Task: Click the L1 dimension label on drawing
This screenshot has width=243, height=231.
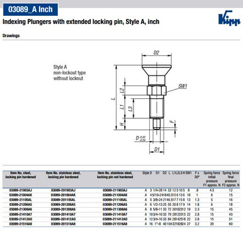Action: point(121,107)
